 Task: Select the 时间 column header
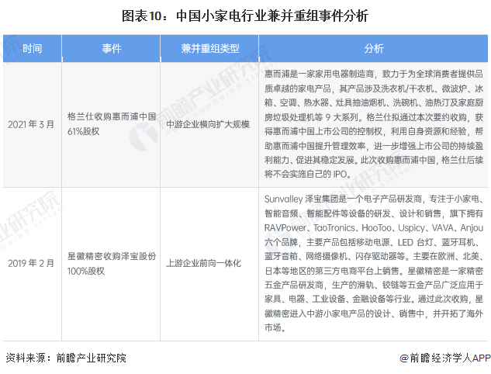pyautogui.click(x=33, y=49)
